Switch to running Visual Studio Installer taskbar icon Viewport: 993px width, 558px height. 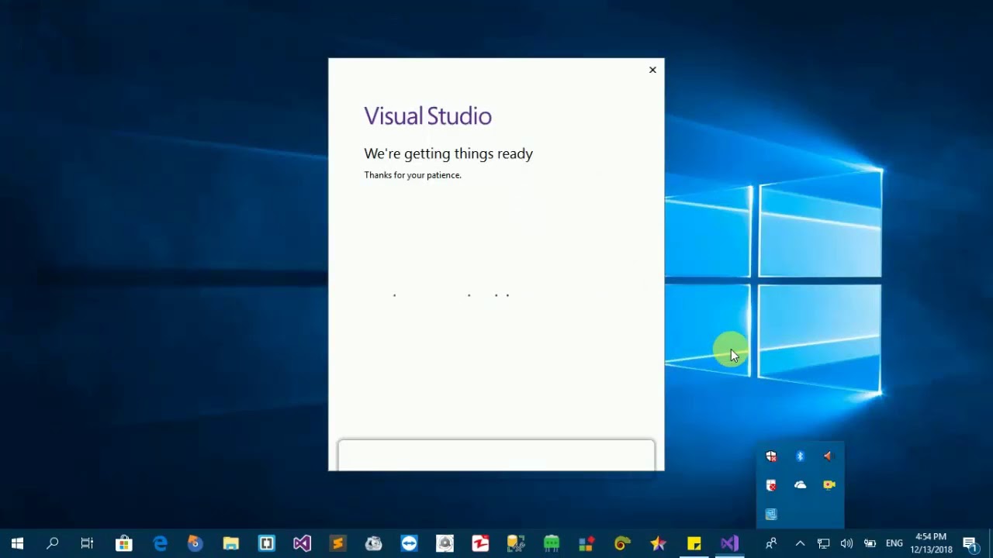coord(729,544)
